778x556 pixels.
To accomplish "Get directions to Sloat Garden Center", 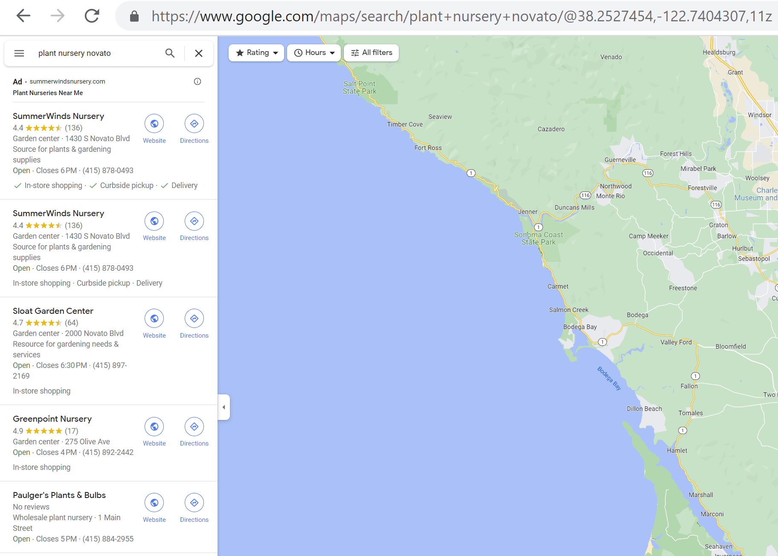I will (194, 319).
